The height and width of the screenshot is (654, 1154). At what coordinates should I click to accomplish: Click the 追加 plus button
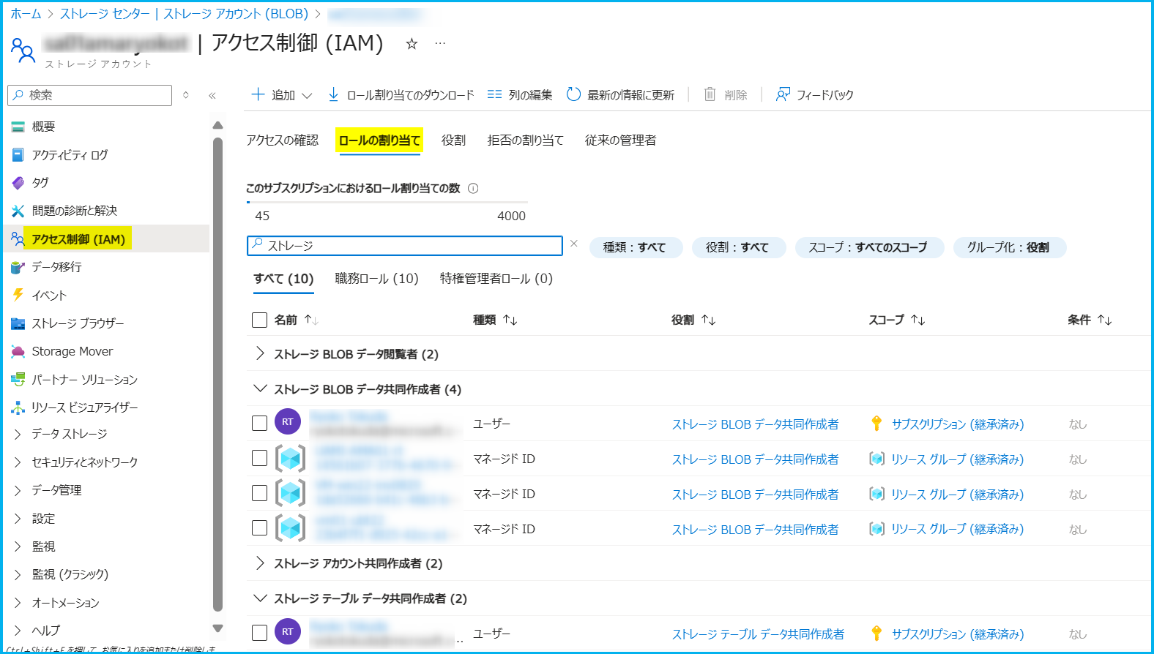click(x=274, y=94)
